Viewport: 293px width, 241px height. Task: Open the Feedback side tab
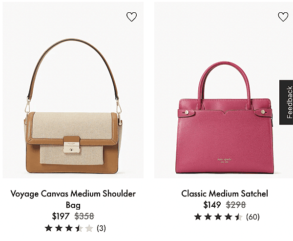tap(286, 102)
